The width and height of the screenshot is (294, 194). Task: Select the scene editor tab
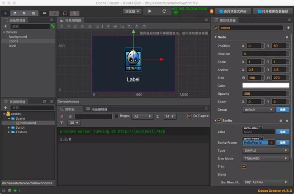click(71, 20)
